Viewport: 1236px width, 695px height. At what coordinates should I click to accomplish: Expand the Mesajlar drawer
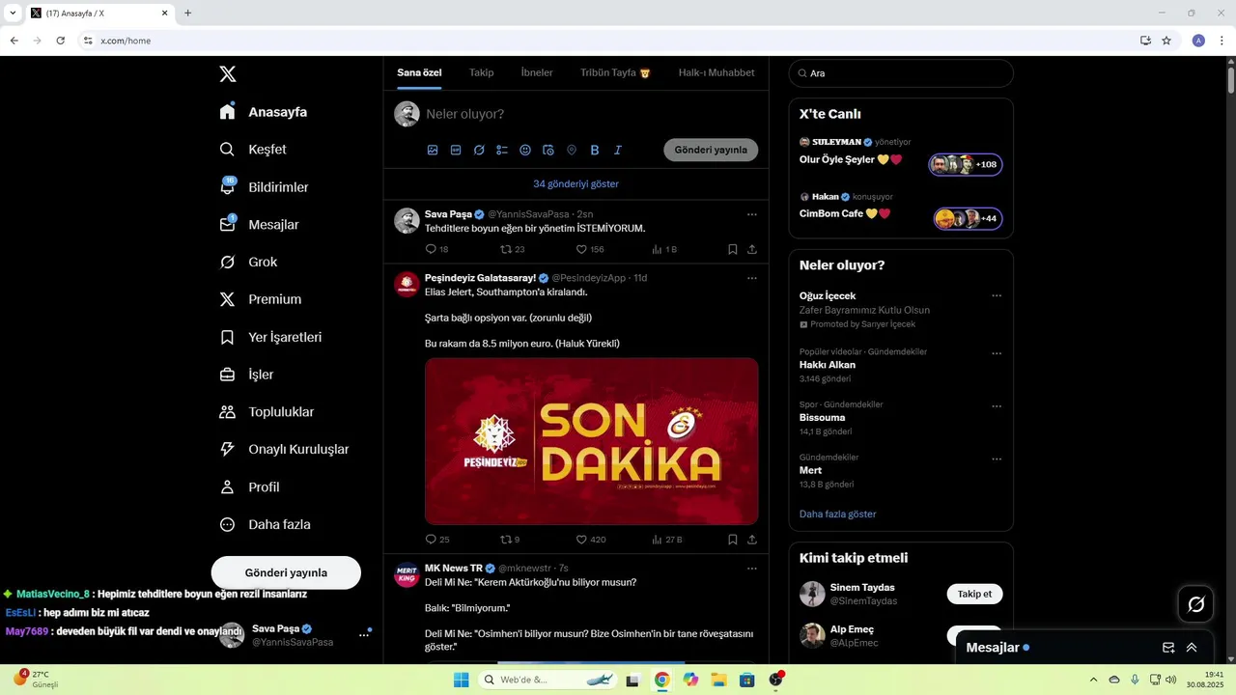[1192, 648]
